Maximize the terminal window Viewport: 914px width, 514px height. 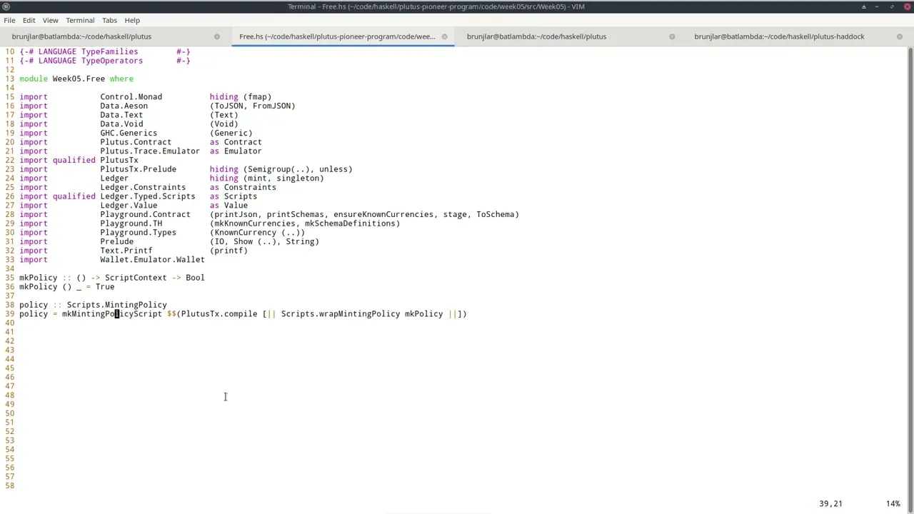click(x=891, y=6)
